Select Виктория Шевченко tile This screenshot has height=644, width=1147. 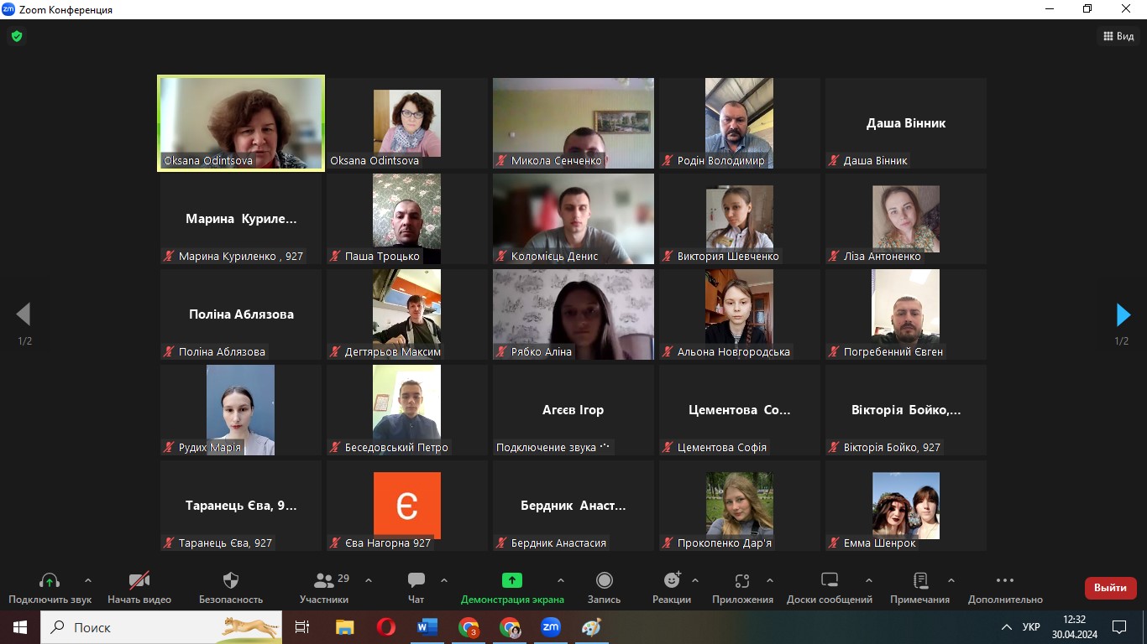coord(740,219)
